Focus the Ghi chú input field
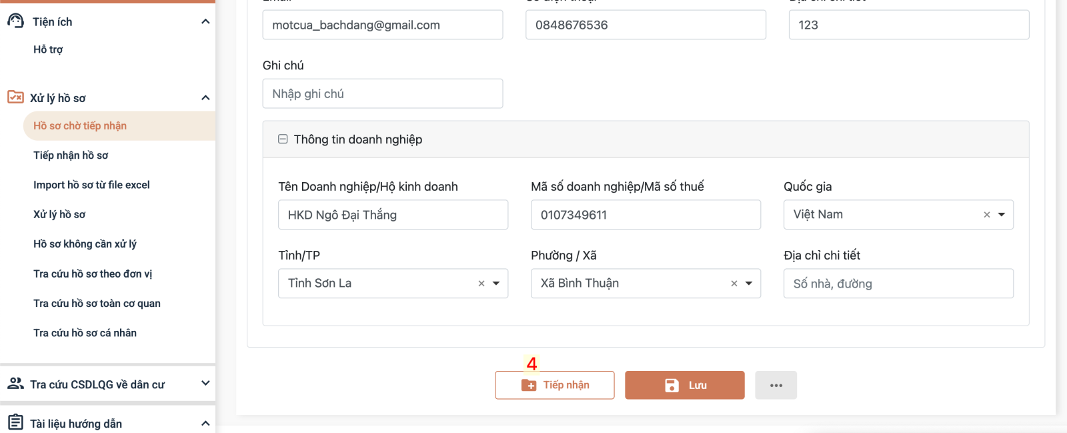 click(x=382, y=94)
